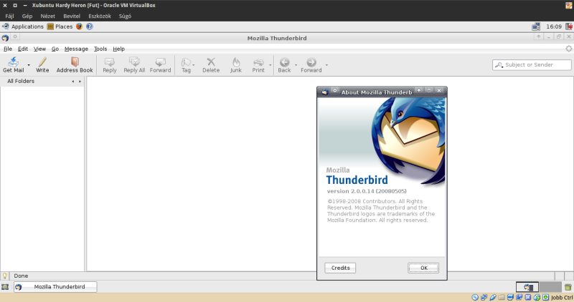Image resolution: width=574 pixels, height=302 pixels.
Task: Click the Reply All toolbar button
Action: point(134,65)
